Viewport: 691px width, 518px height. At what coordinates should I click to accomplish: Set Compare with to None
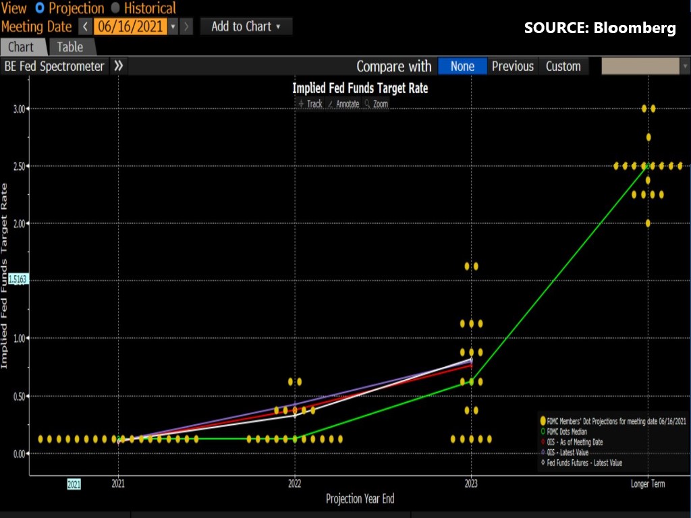462,66
